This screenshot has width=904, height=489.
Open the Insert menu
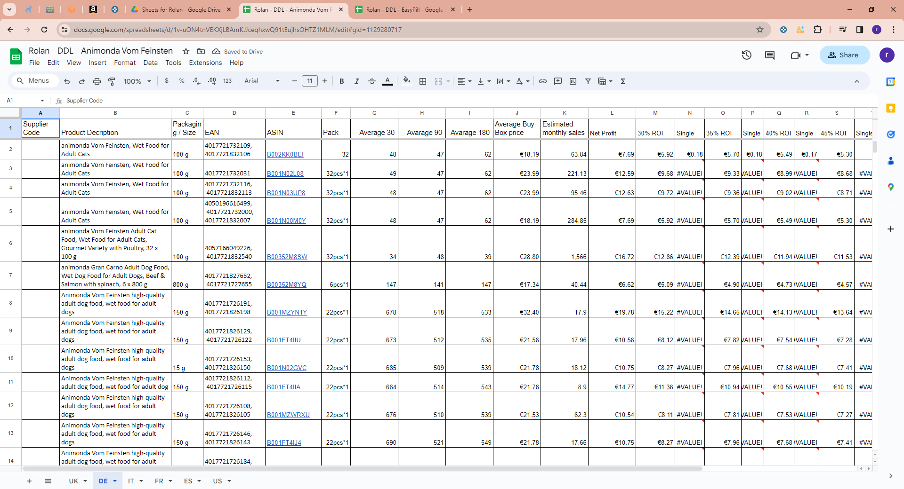click(97, 63)
